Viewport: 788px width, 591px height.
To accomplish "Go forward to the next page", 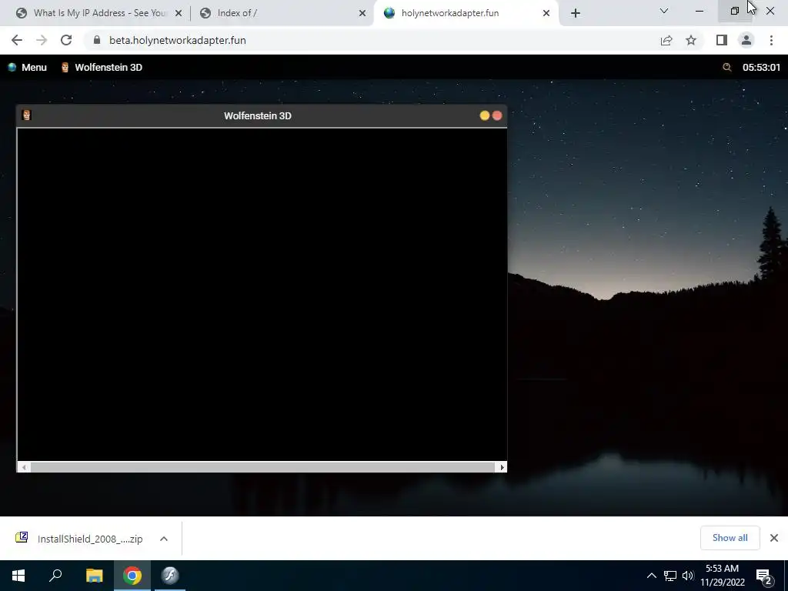I will point(42,40).
